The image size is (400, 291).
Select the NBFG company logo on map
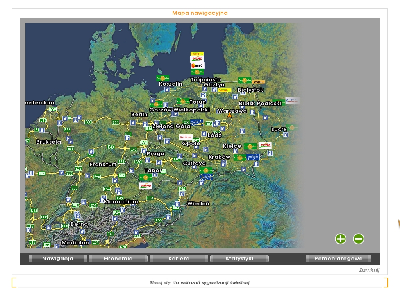coord(197,66)
